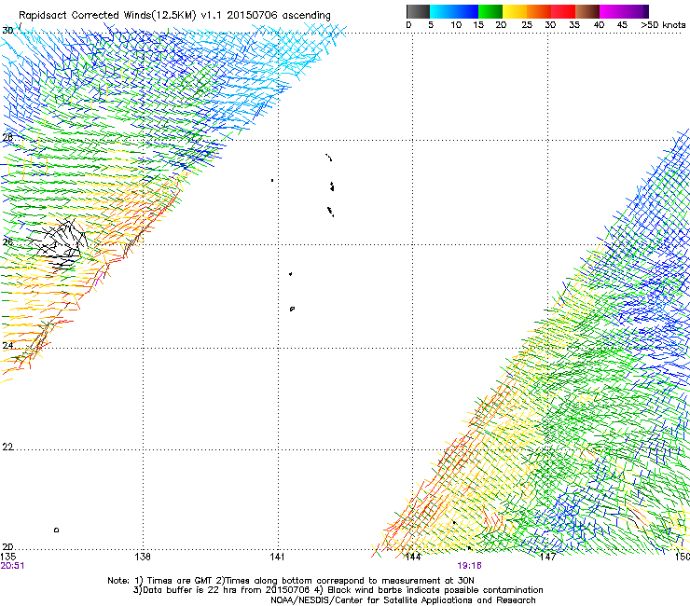Click the purple time label beside longitude 144
Viewport: 690px width, 606px height.
point(469,566)
